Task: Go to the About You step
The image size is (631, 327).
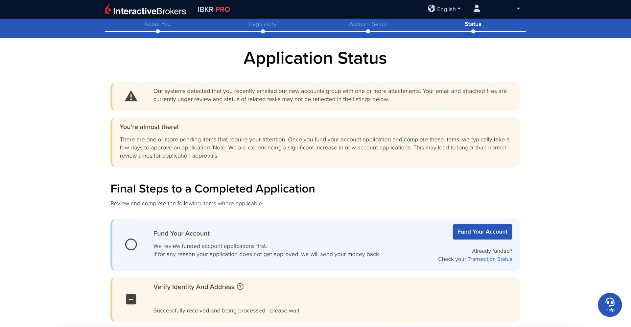Action: coord(157,24)
